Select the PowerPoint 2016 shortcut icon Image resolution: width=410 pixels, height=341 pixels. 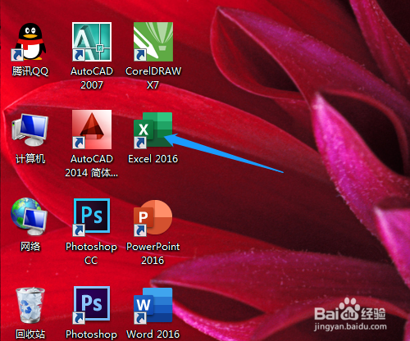pos(153,218)
